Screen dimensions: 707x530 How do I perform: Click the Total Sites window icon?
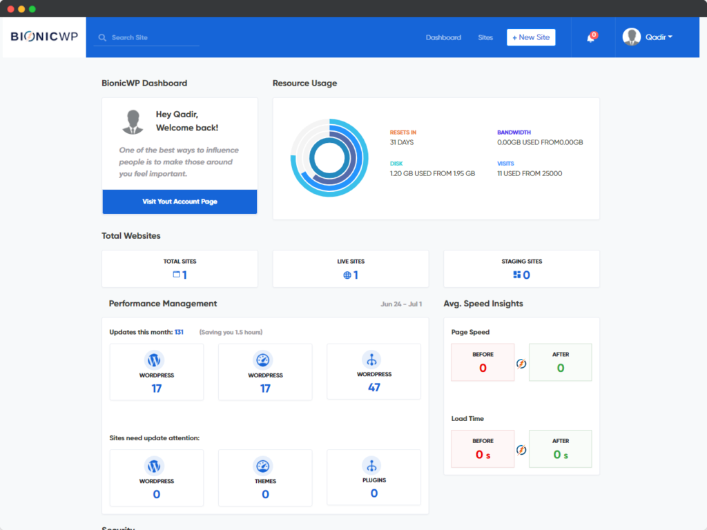(176, 275)
